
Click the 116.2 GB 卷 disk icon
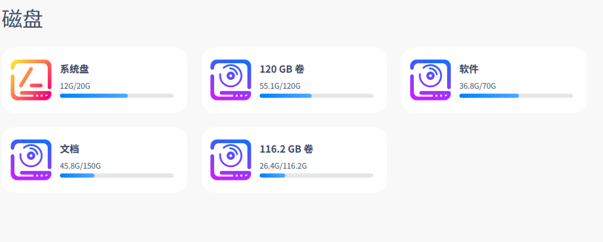[x=231, y=160]
